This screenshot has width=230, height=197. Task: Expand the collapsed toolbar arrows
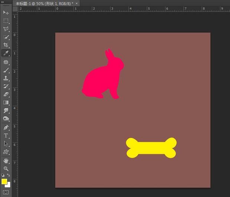[3, 2]
